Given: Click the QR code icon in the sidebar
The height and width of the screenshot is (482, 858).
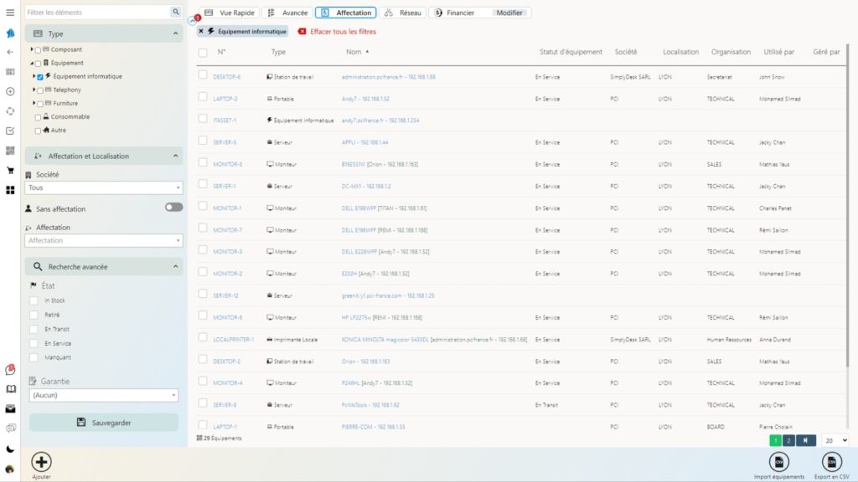Looking at the screenshot, I should (x=10, y=151).
